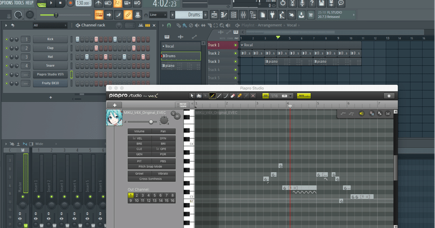Open the Piano roll view icon
This screenshot has height=228, width=435.
click(224, 15)
